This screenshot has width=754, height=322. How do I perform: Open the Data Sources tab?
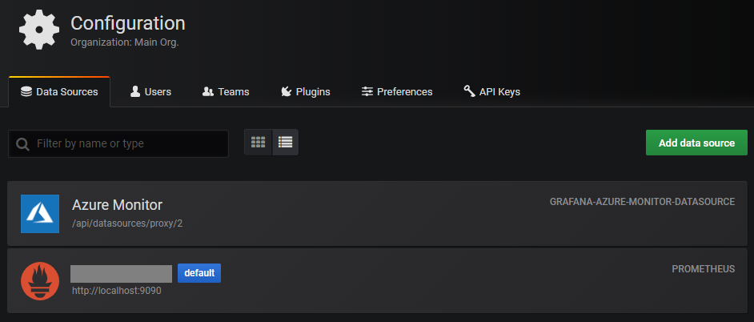[x=59, y=91]
